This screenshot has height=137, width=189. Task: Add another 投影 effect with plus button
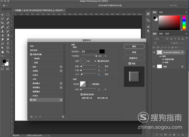point(61,100)
